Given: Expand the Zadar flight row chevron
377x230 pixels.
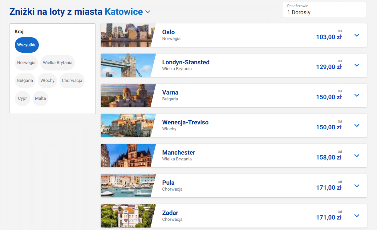Looking at the screenshot, I should click(x=357, y=216).
